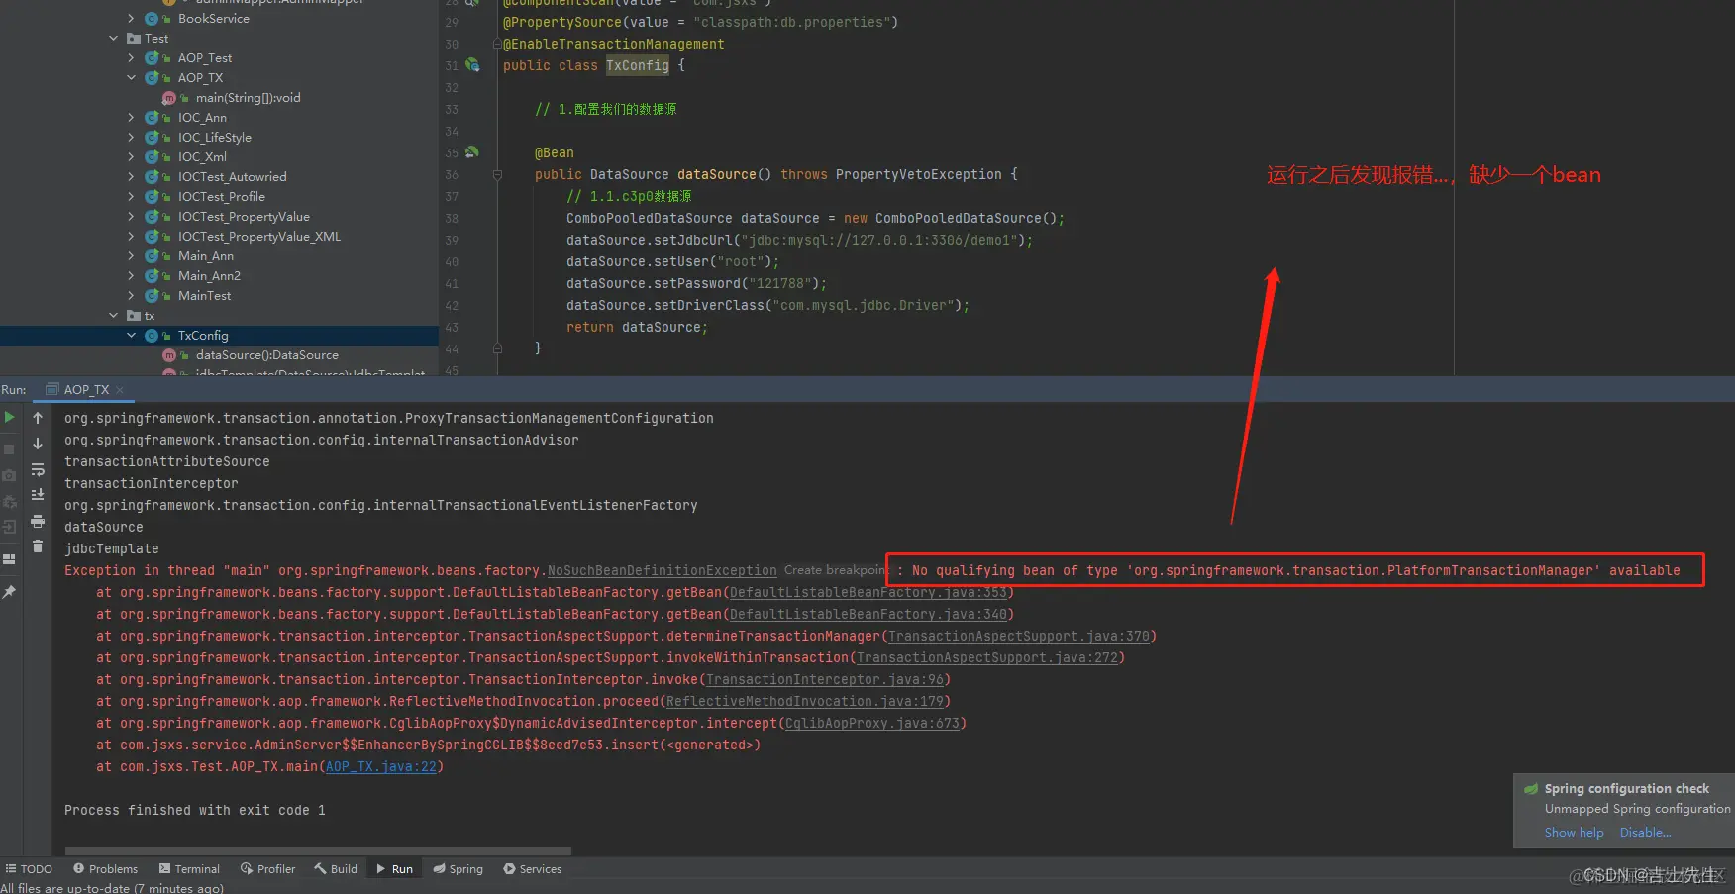Rerun AOP_TX with the green play icon
1735x894 pixels.
pos(10,418)
